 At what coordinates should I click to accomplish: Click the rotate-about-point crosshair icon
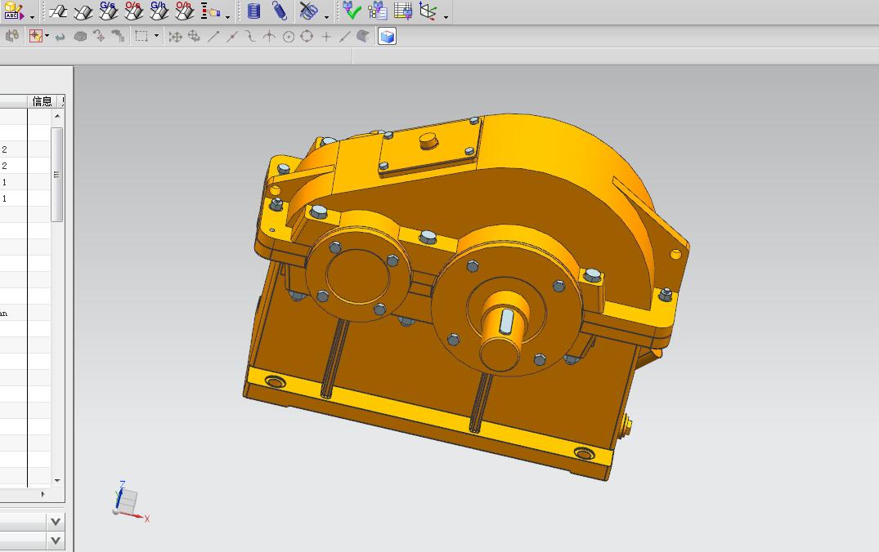[99, 37]
